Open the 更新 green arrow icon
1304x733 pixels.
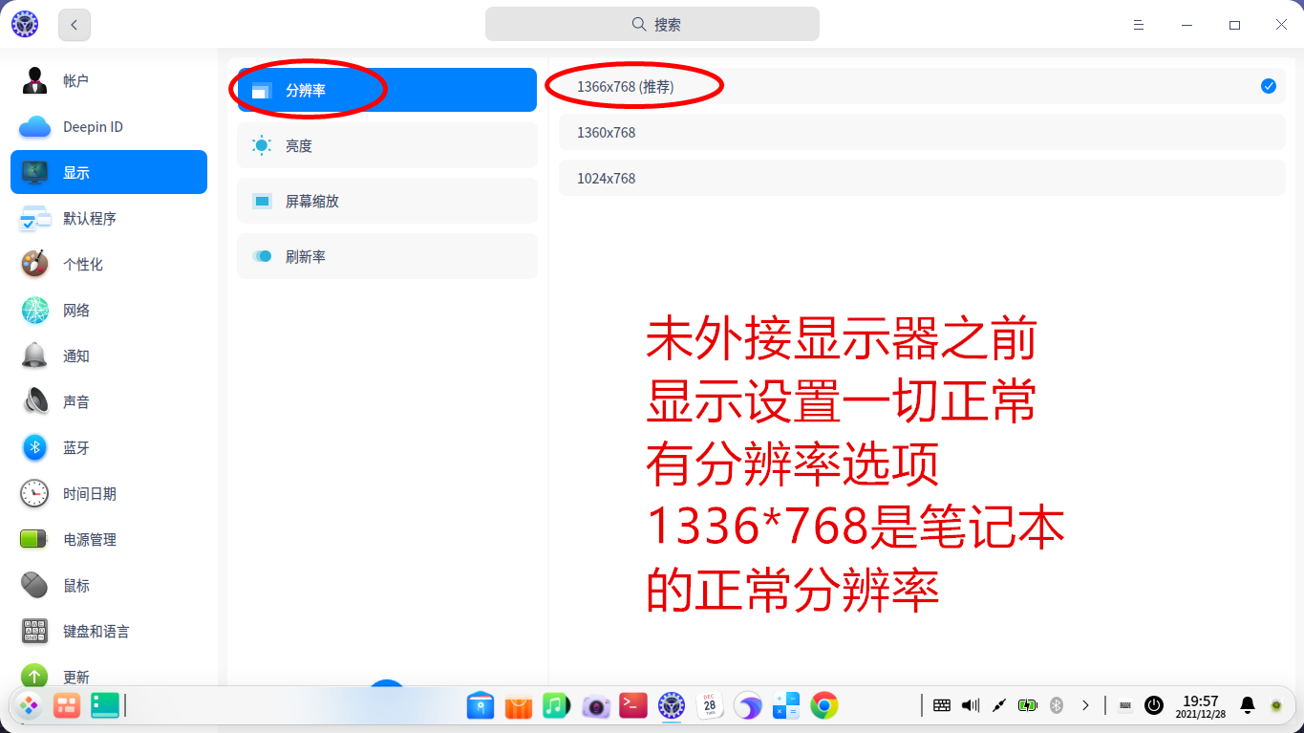click(34, 675)
